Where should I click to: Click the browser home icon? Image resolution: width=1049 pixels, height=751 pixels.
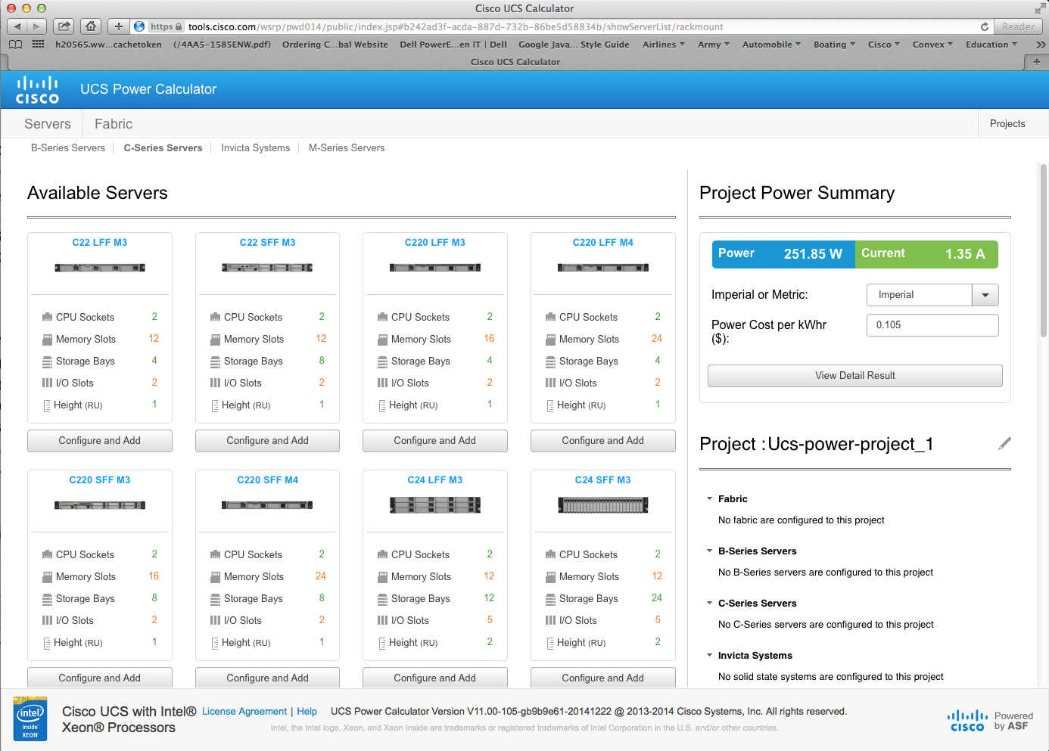coord(91,26)
